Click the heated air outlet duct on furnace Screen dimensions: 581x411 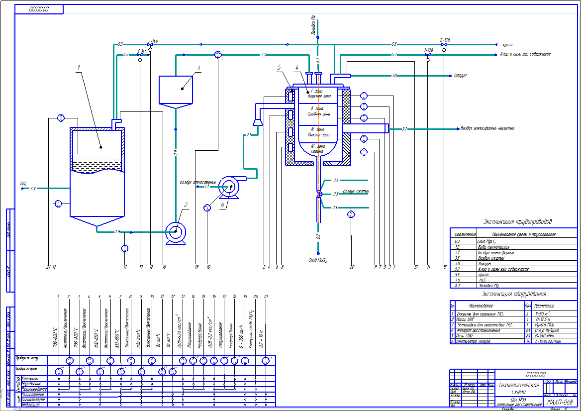365,128
